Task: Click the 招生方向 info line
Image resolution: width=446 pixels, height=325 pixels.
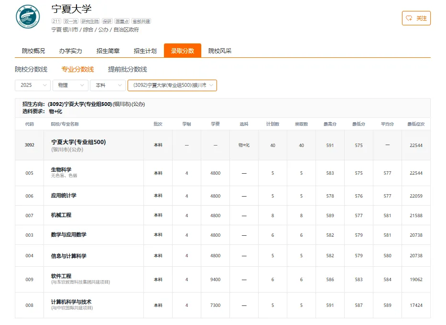Action: [x=84, y=104]
